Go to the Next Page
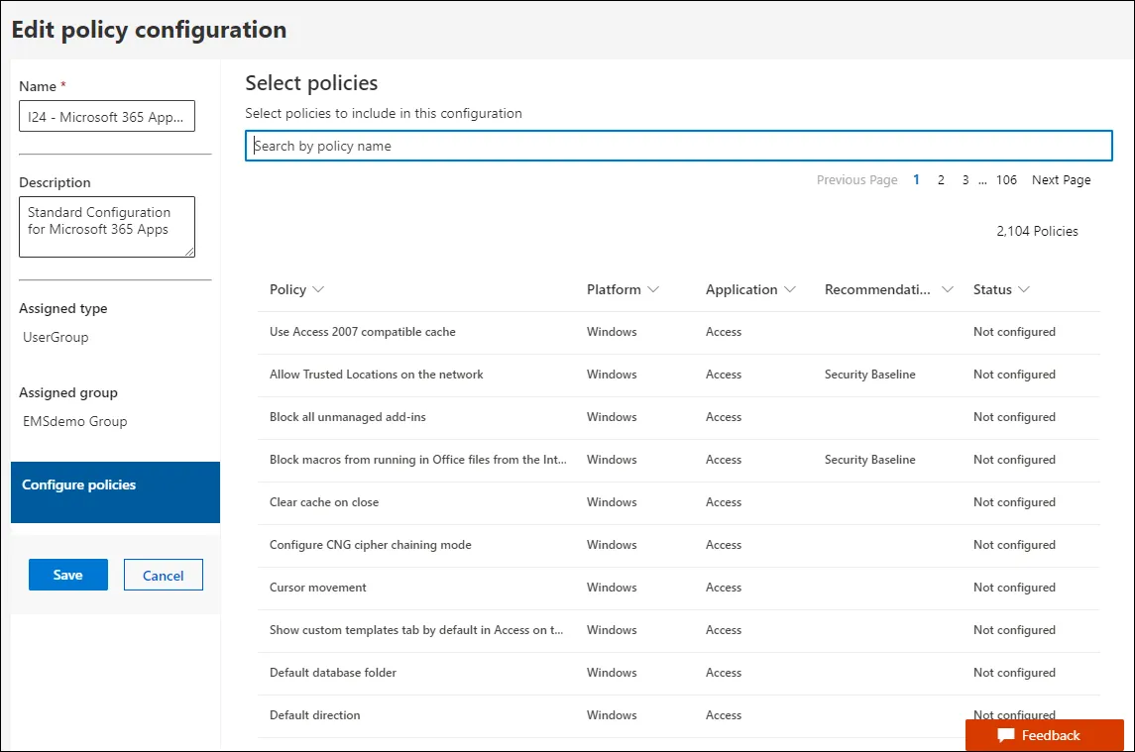Viewport: 1135px width, 752px height. tap(1061, 180)
